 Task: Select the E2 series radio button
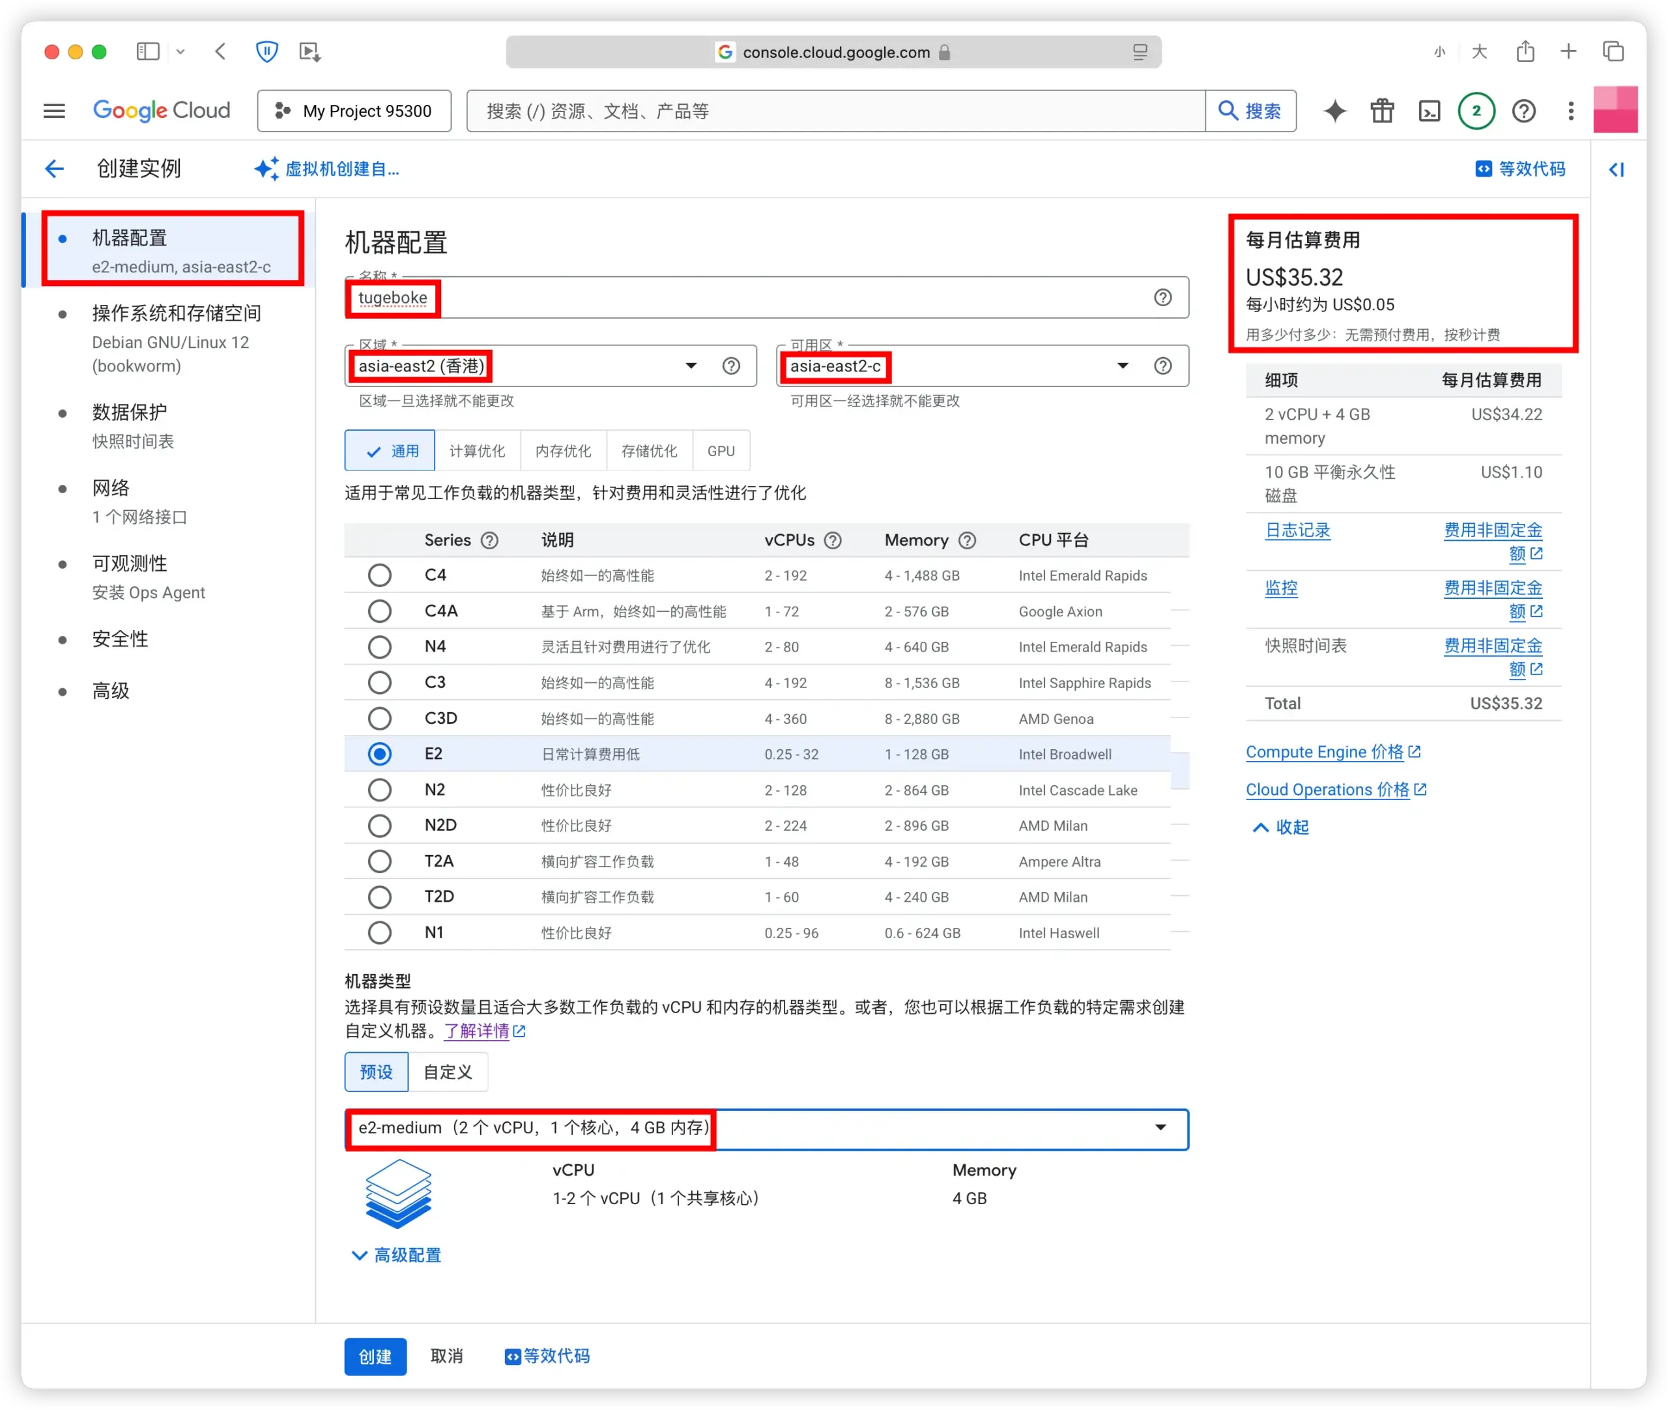(x=379, y=754)
